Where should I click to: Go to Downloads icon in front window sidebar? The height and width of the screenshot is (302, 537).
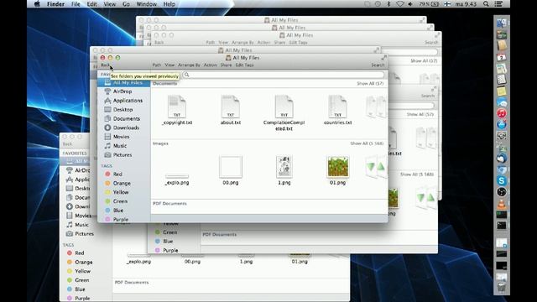click(107, 128)
